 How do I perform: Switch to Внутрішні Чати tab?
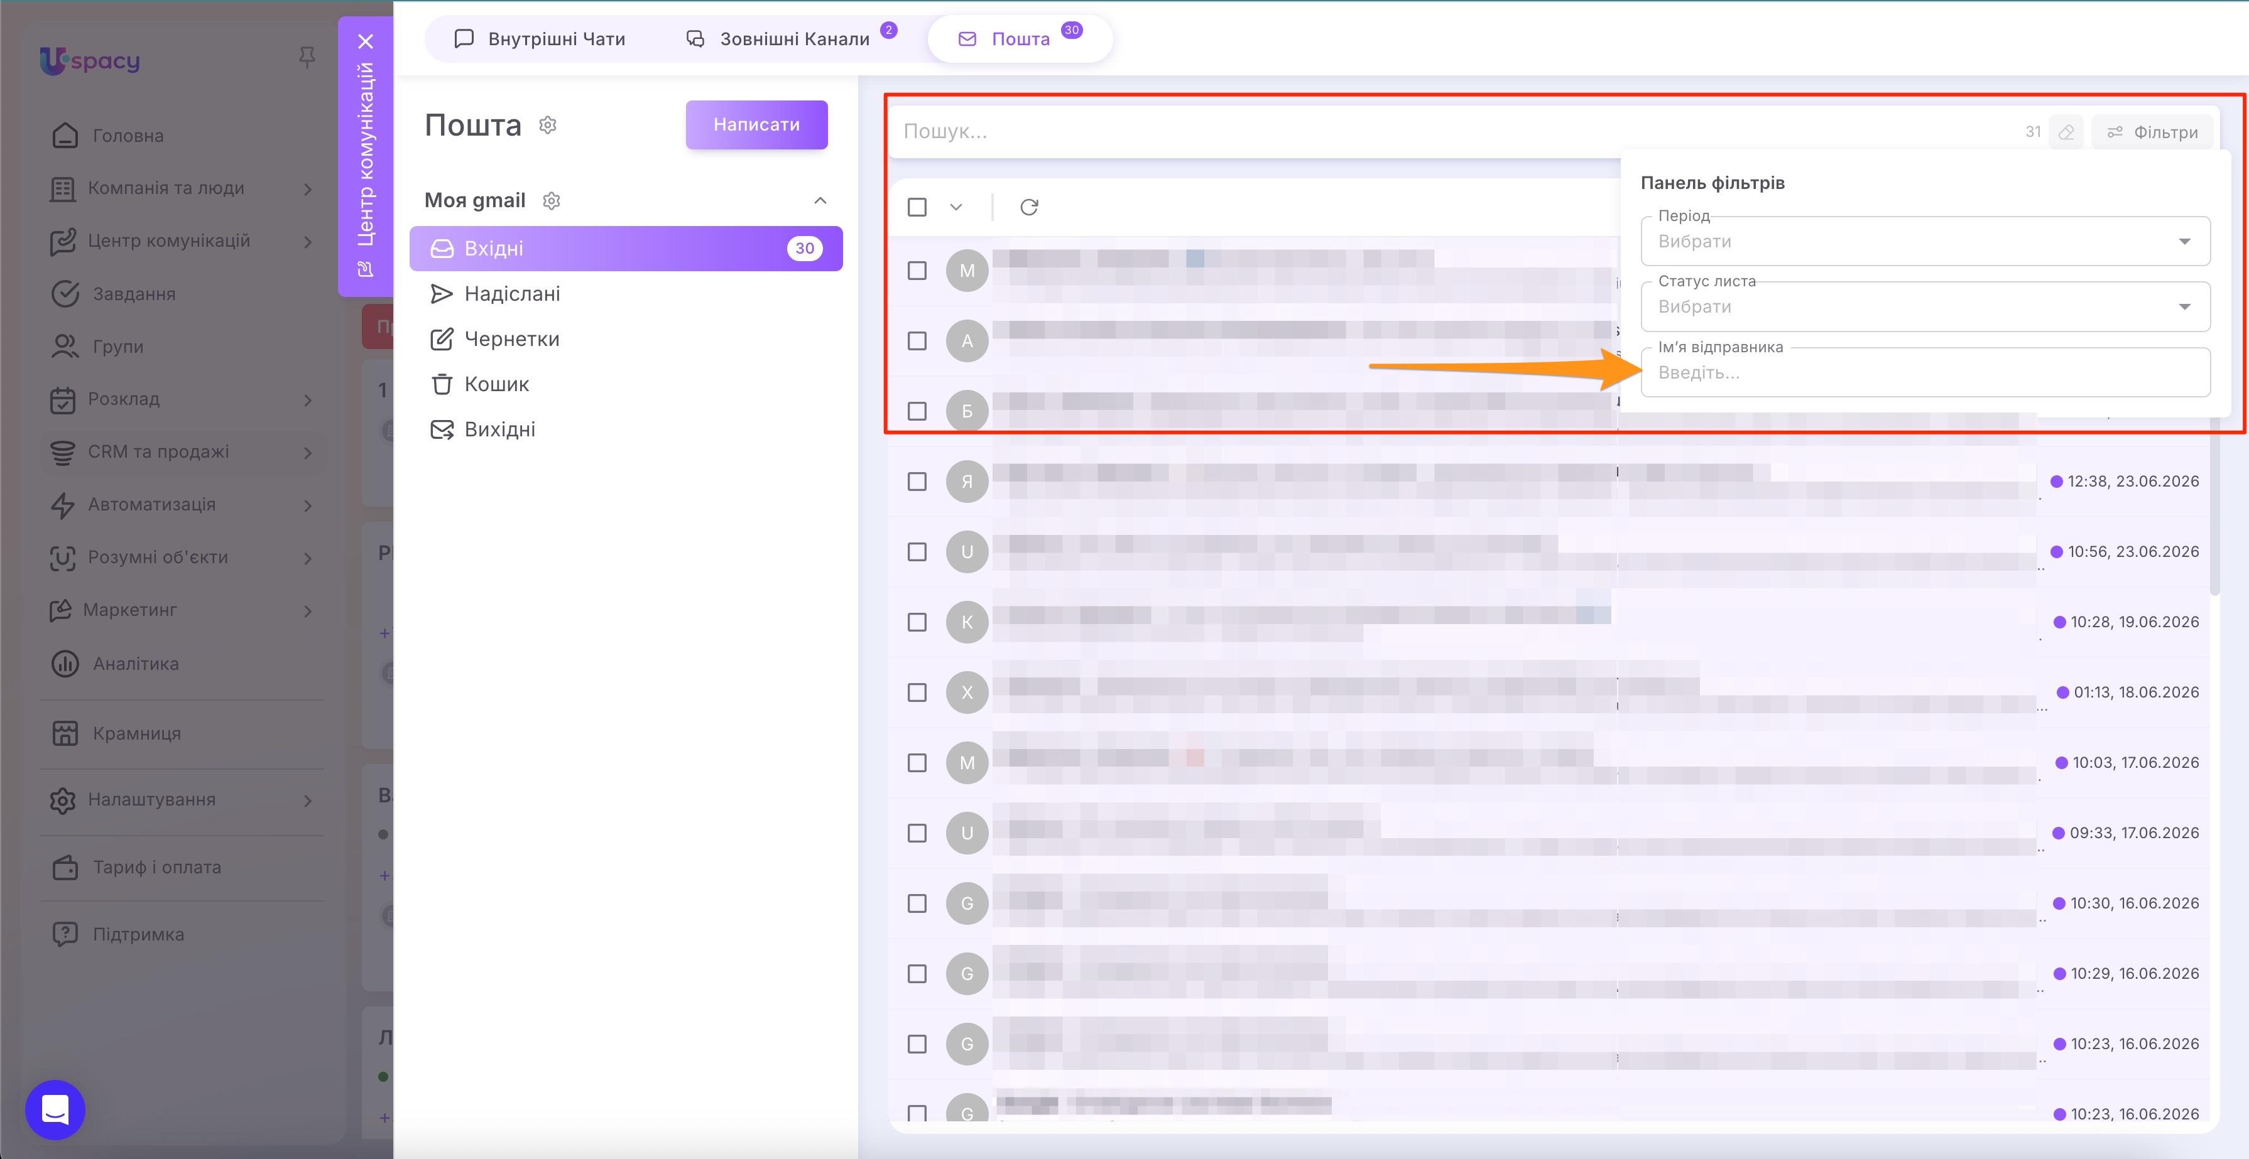[540, 38]
